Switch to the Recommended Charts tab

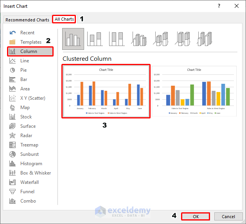coord(27,20)
